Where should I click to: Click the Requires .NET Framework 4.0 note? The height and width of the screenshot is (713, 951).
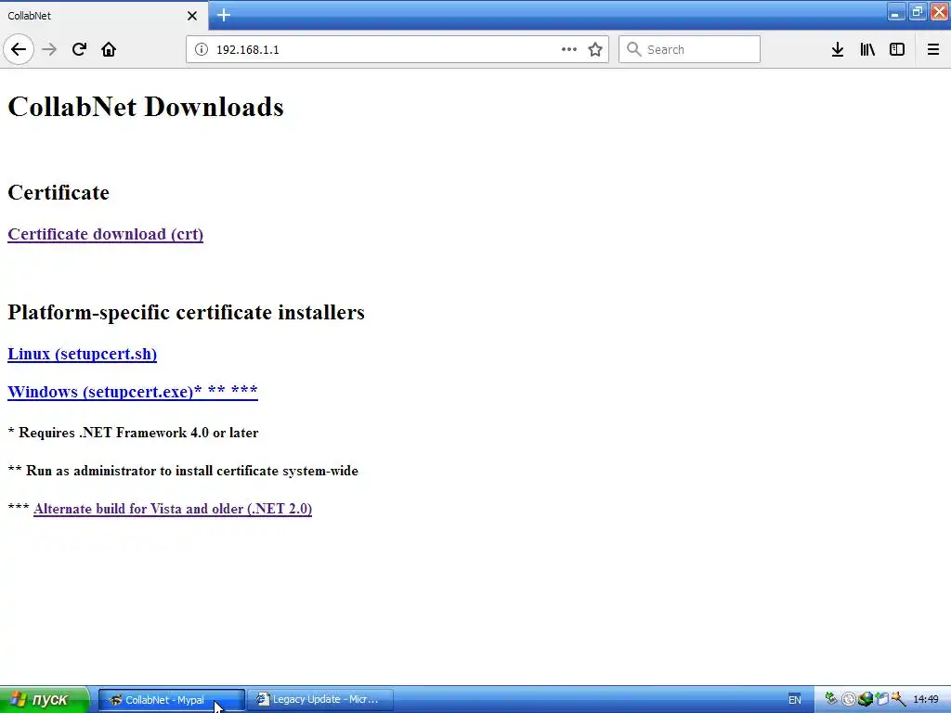[133, 433]
